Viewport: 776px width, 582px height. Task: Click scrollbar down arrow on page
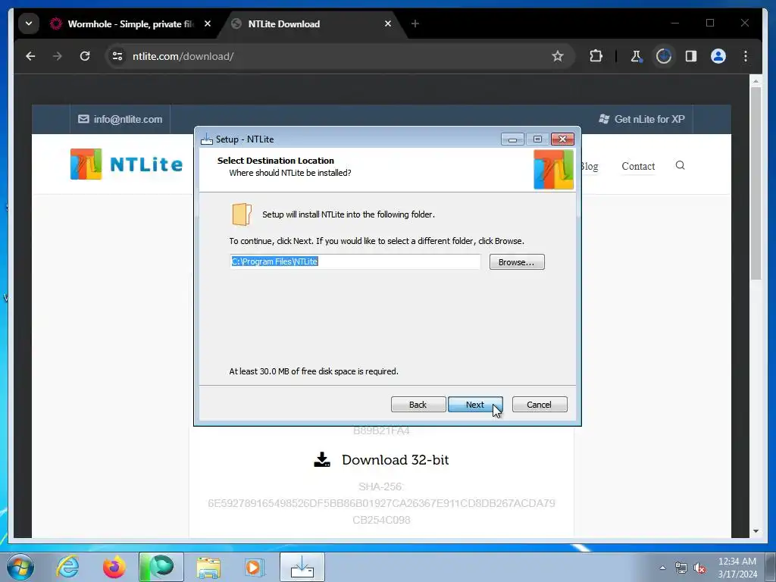756,531
